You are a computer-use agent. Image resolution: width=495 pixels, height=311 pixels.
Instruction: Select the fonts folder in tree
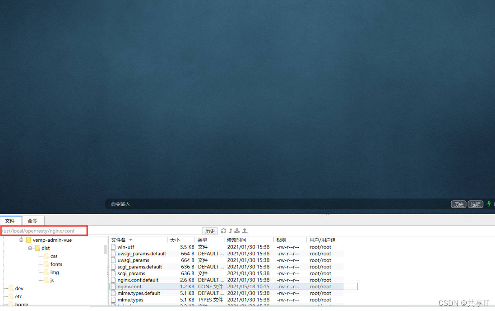[x=56, y=264]
